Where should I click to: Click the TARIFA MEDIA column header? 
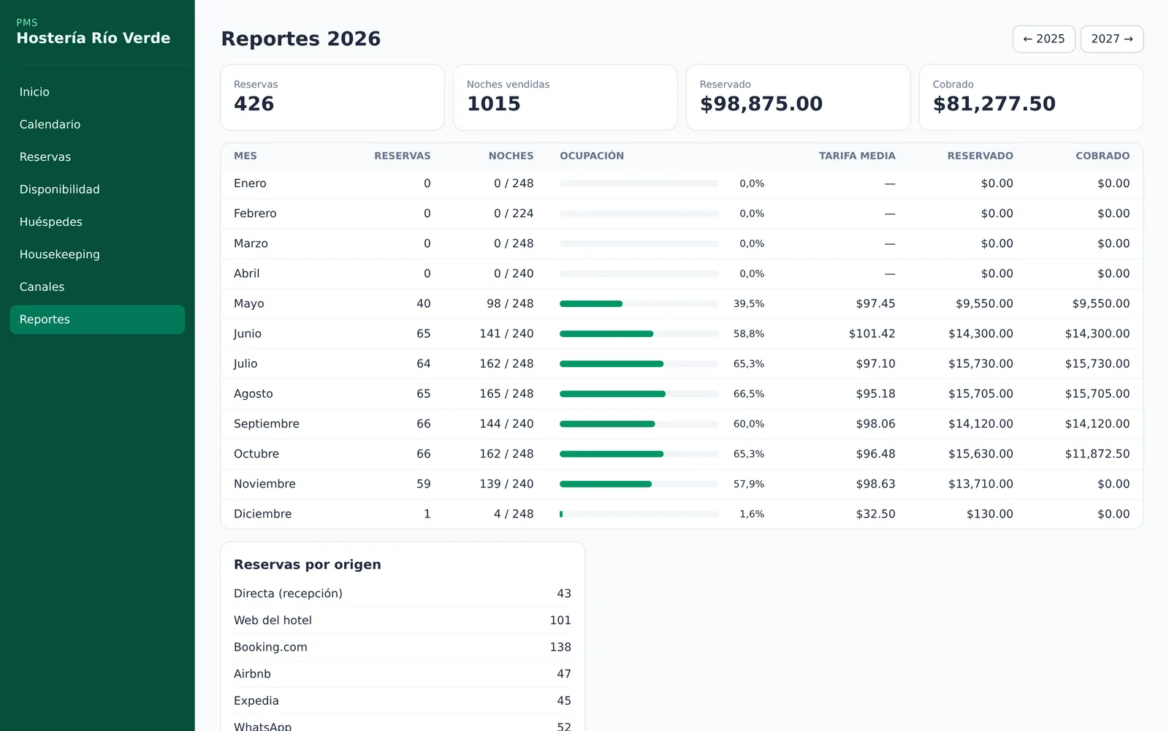click(857, 156)
